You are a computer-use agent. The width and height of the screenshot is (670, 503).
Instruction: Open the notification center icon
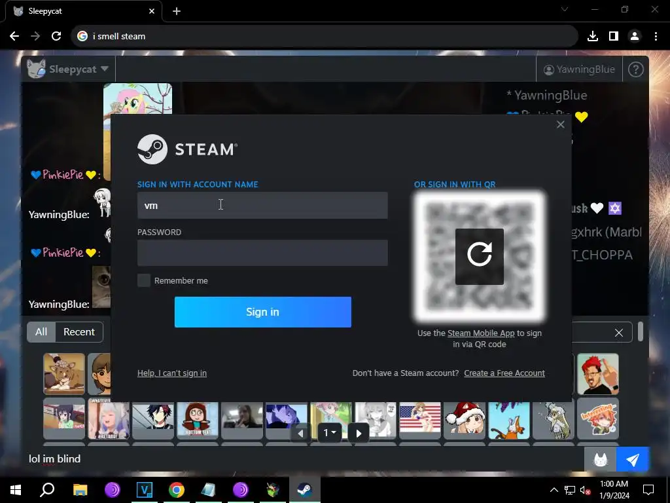(648, 490)
